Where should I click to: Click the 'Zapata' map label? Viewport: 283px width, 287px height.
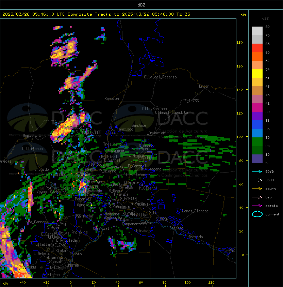(x=76, y=254)
